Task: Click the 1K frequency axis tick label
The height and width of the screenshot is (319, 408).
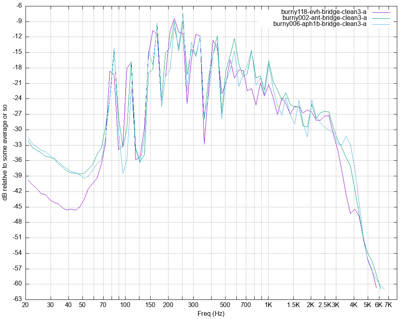Action: (x=268, y=305)
